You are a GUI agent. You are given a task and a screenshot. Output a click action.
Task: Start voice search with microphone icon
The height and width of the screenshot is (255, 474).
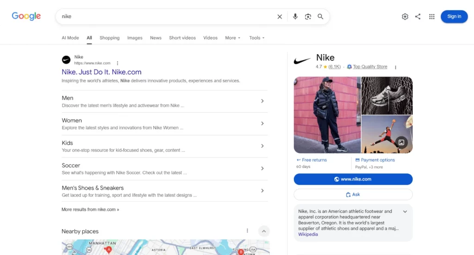[295, 17]
